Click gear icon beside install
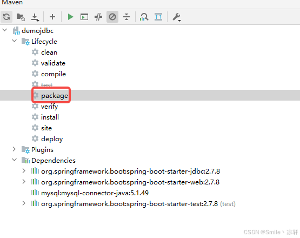Screen dimensions: 300x238 (x=35, y=117)
